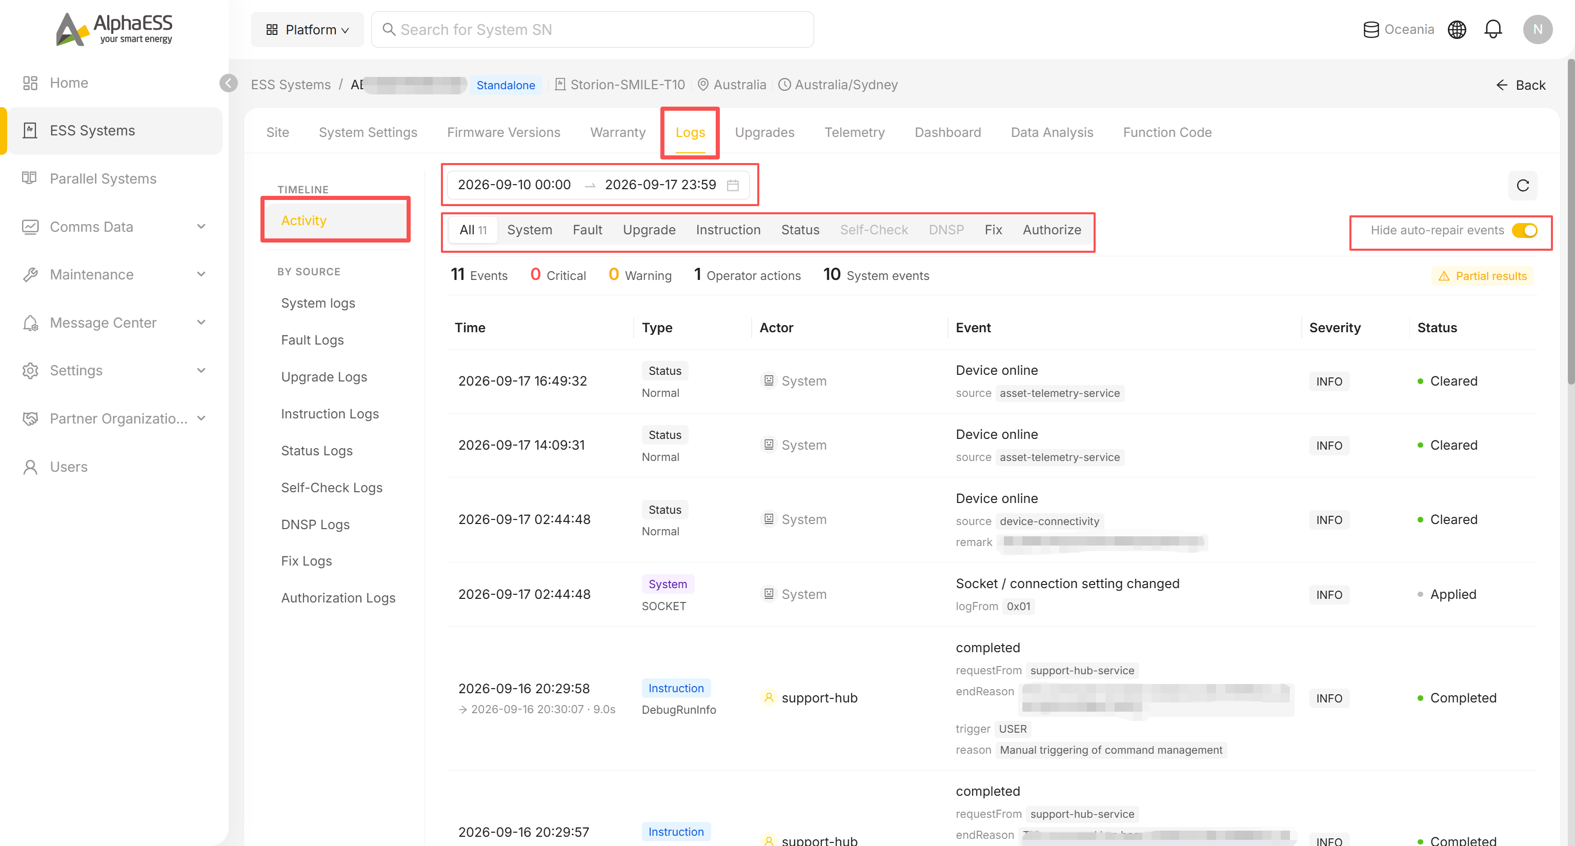Screen dimensions: 1575x846
Task: Click ESS Systems in the sidebar
Action: [113, 131]
